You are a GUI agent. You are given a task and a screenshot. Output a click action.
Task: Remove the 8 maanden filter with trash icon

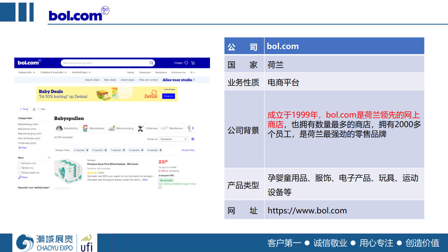point(142,150)
